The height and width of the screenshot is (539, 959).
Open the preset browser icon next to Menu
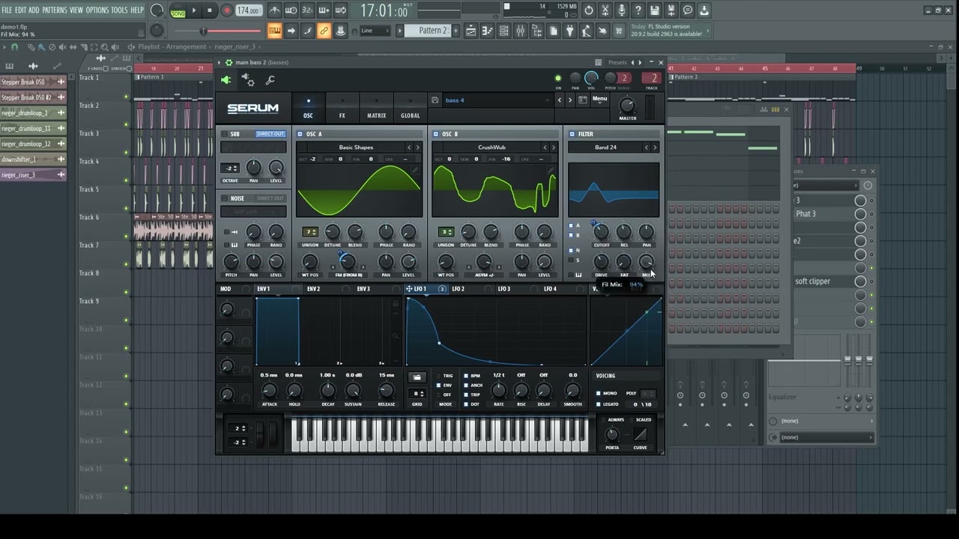click(x=583, y=100)
